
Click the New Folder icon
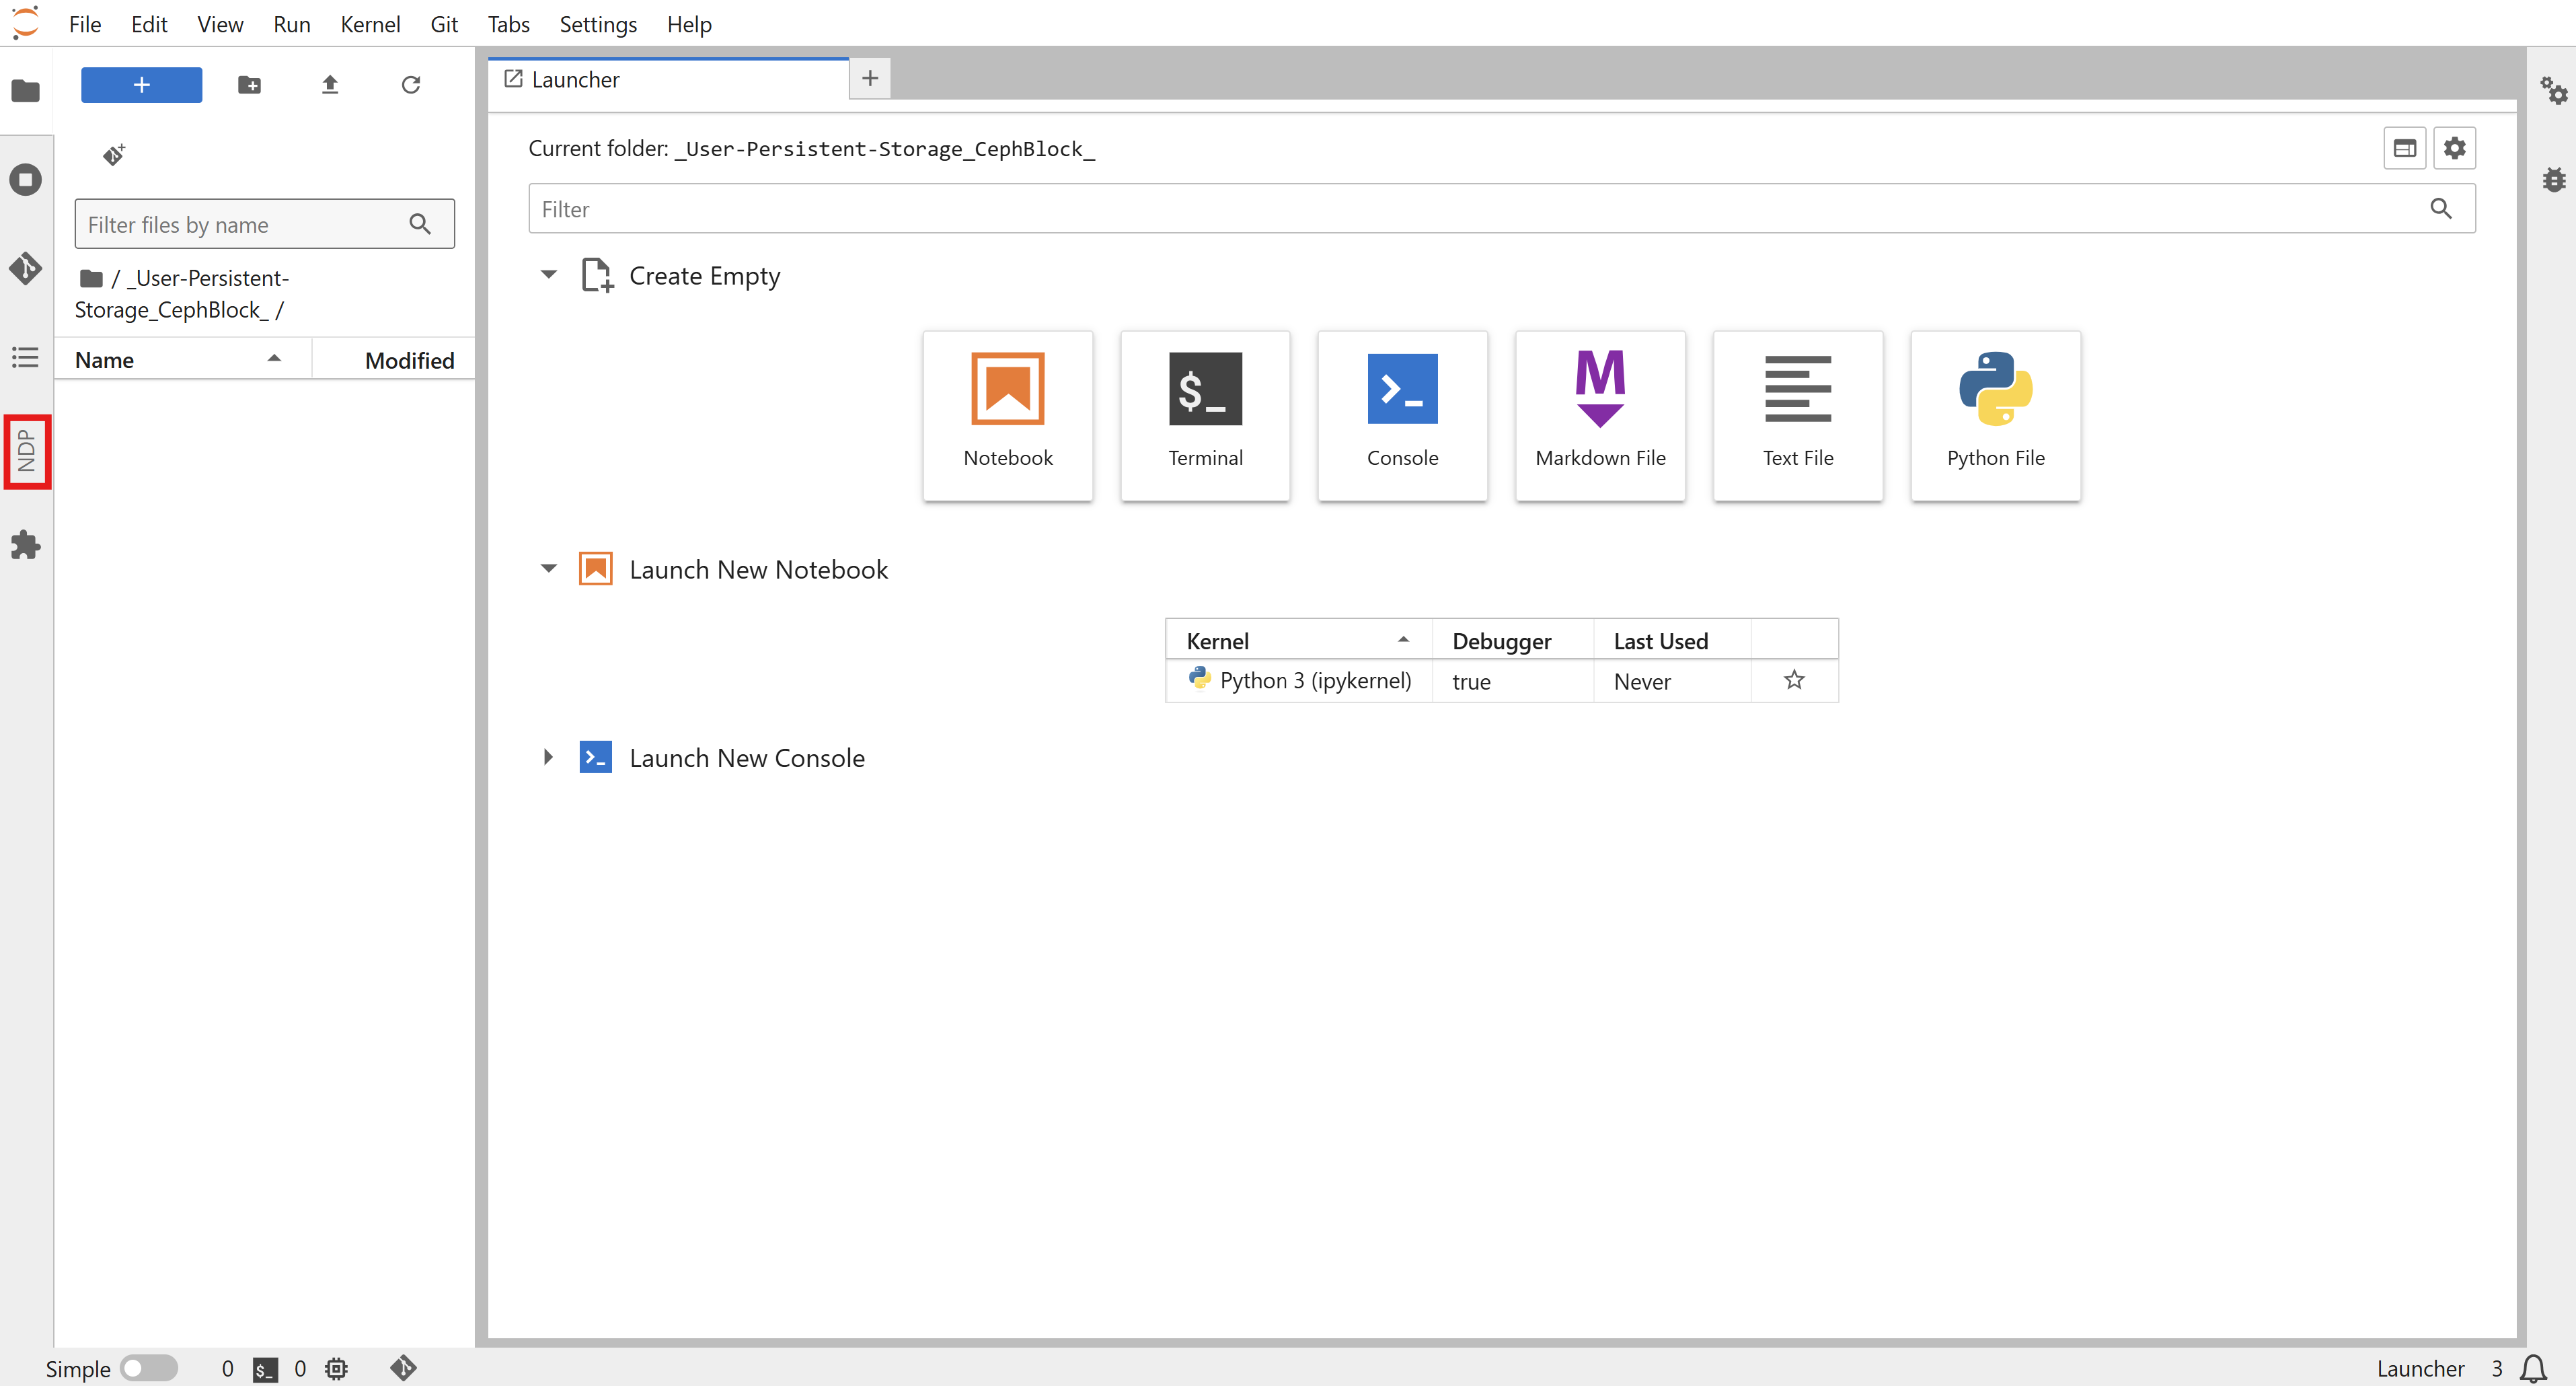249,85
